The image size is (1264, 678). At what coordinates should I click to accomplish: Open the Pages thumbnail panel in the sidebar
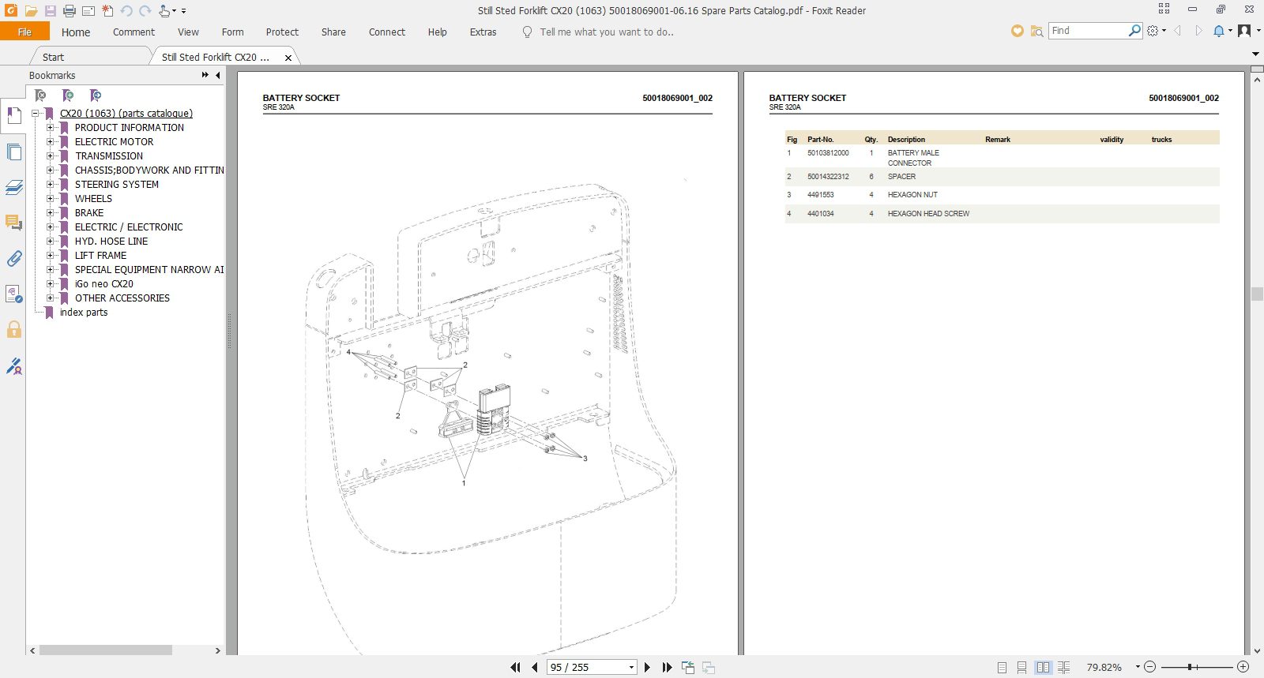[13, 152]
